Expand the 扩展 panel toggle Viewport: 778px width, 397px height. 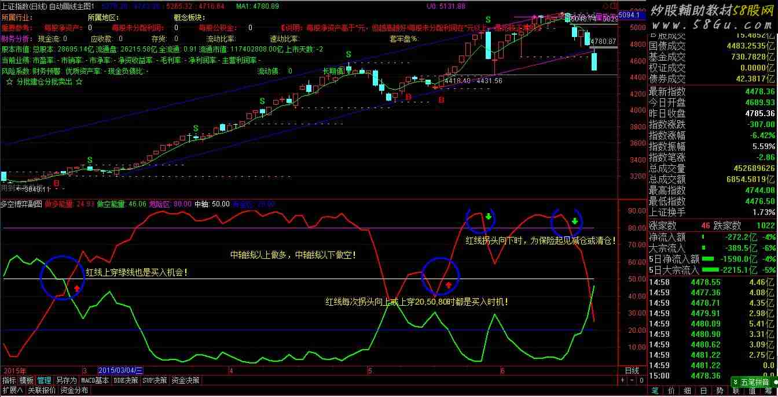[x=12, y=390]
